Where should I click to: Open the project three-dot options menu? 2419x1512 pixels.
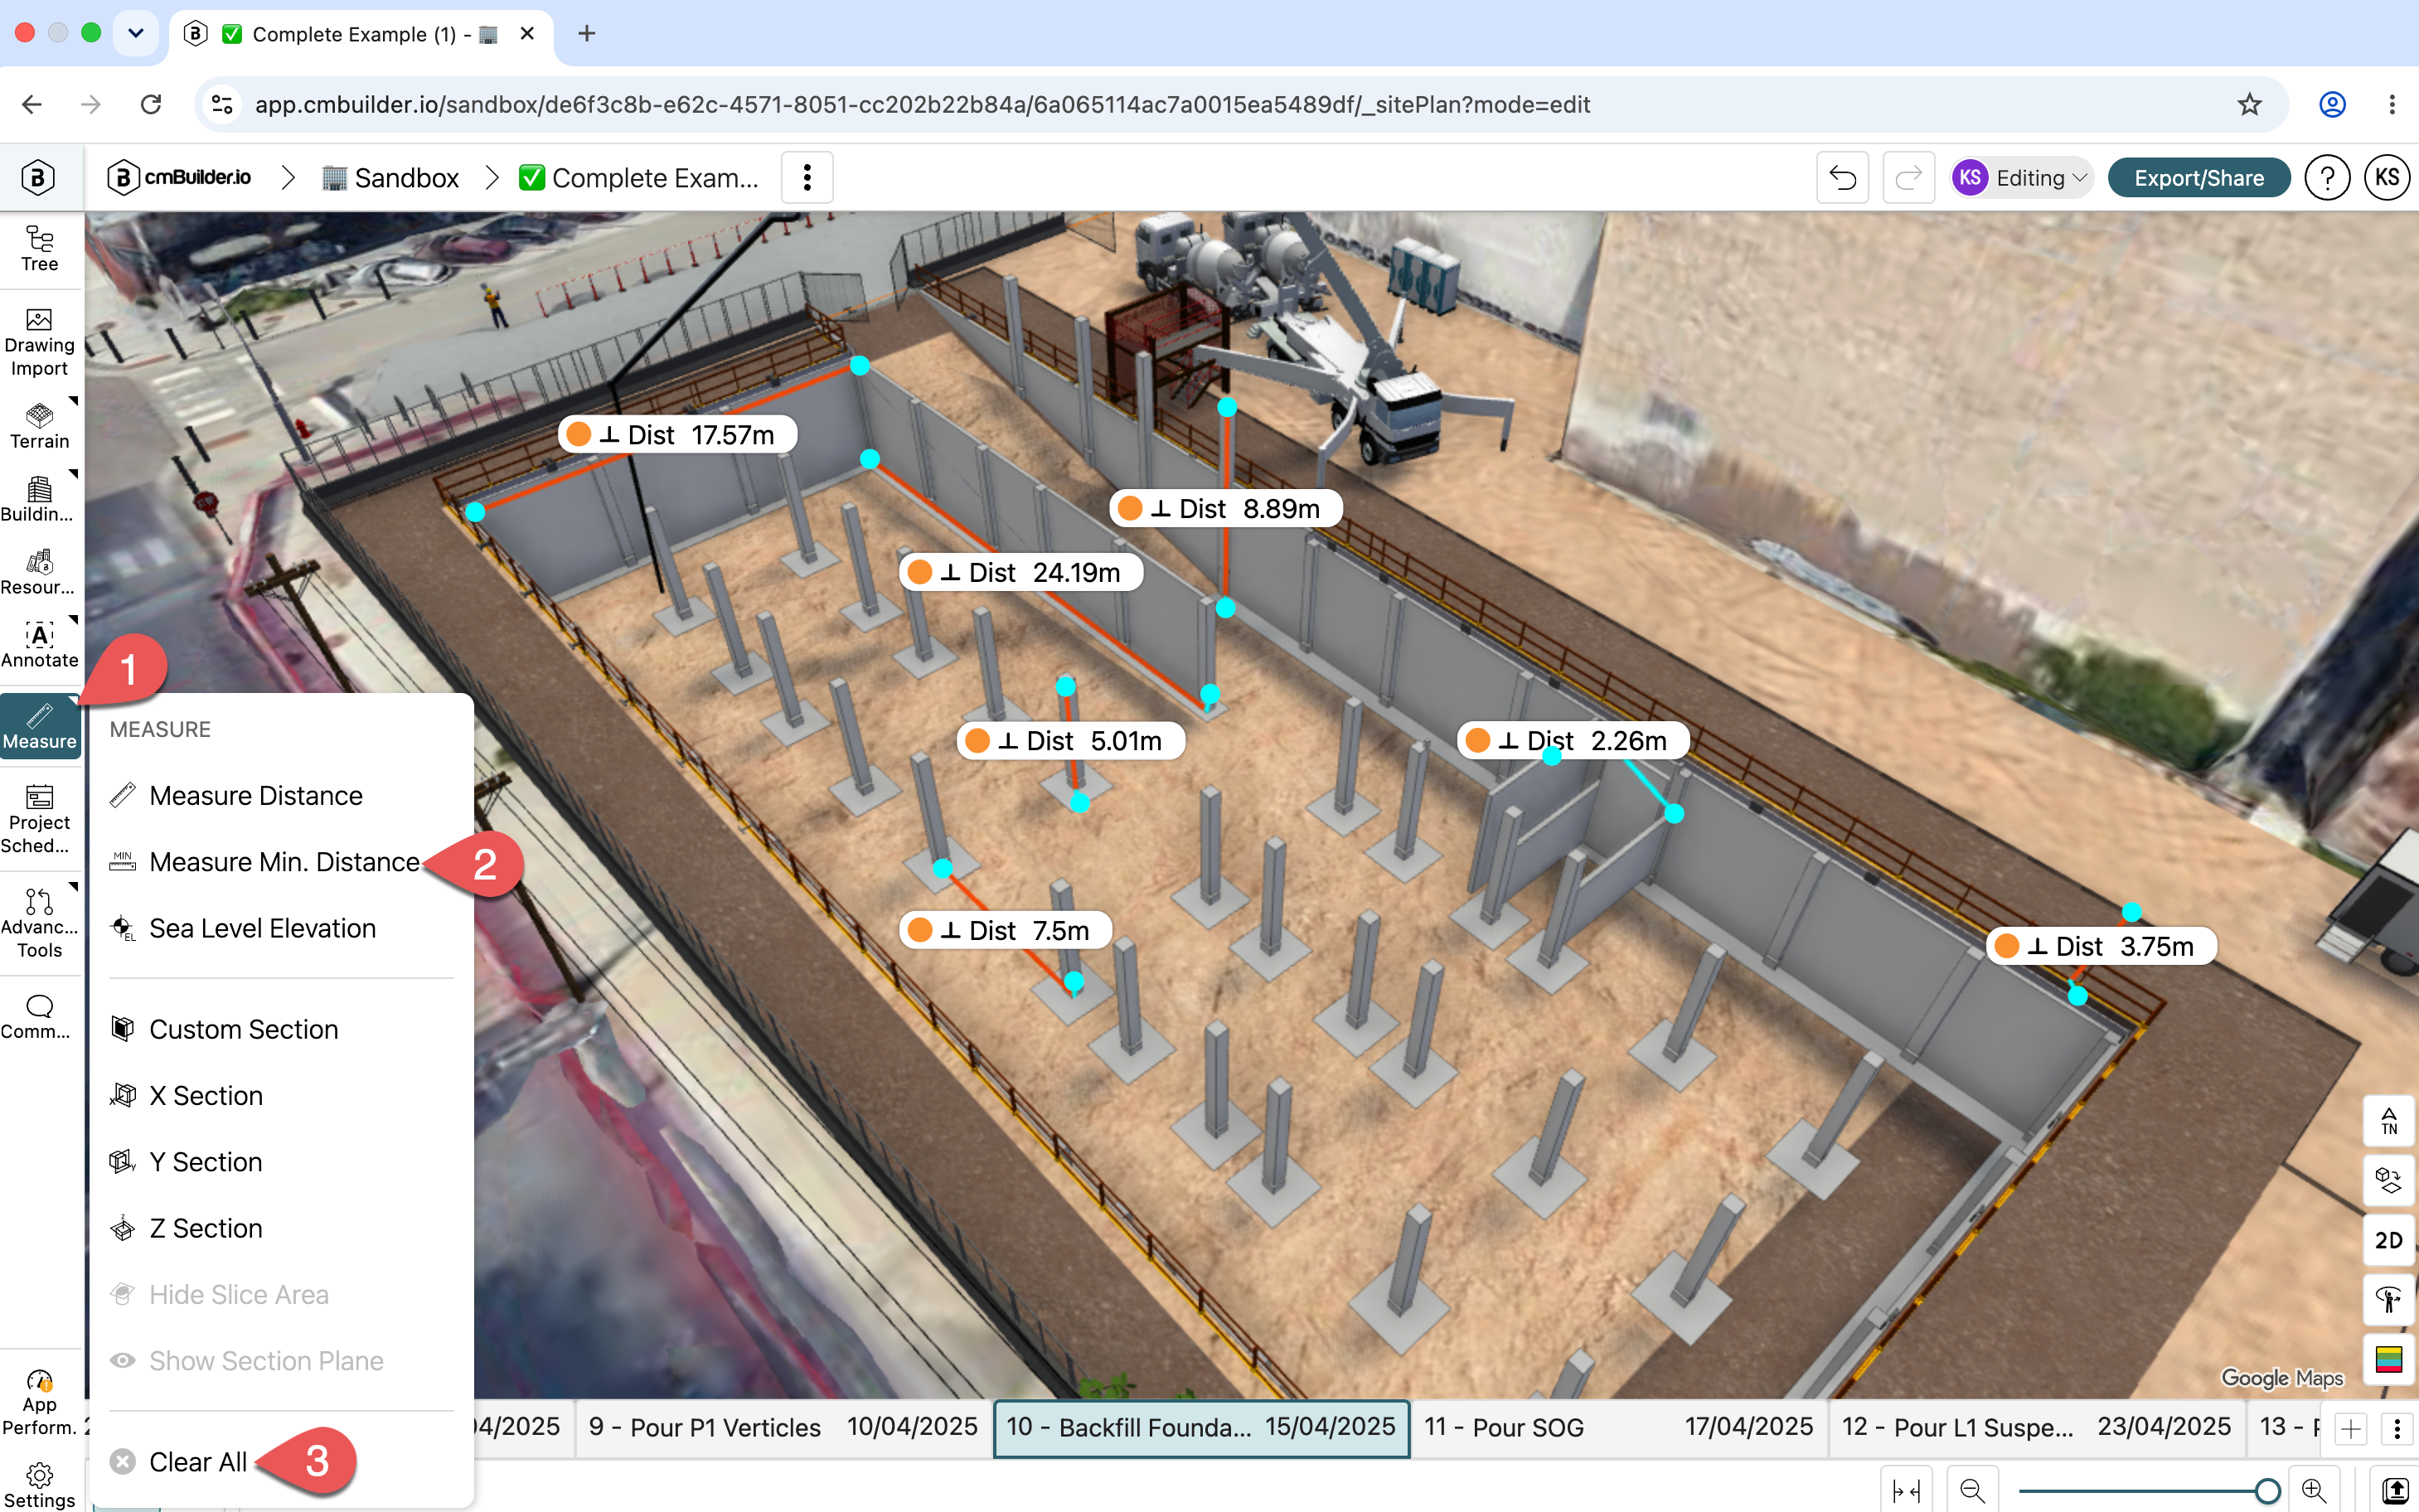coord(807,178)
